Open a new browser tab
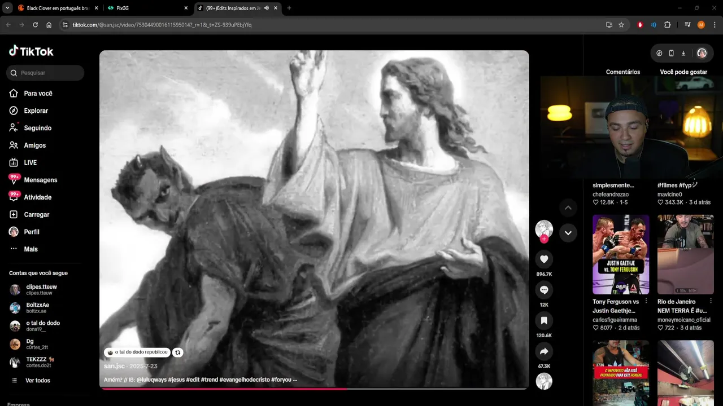 289,8
